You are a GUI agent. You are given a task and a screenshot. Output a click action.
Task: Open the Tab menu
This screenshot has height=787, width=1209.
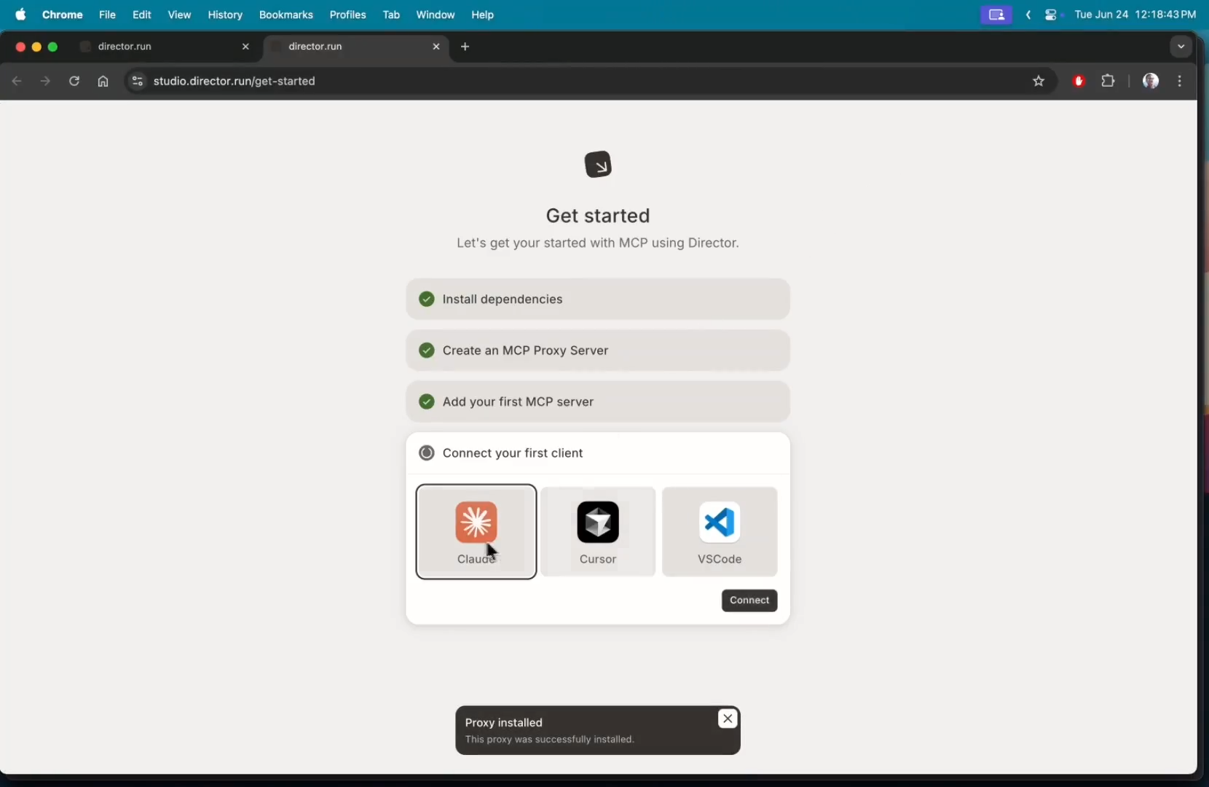click(x=391, y=15)
